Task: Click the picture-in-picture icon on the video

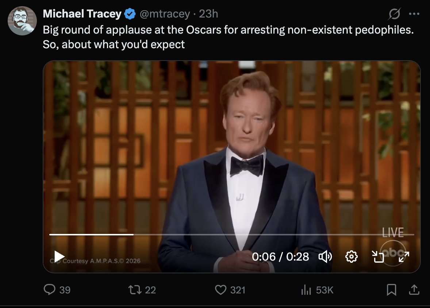Action: (x=378, y=257)
